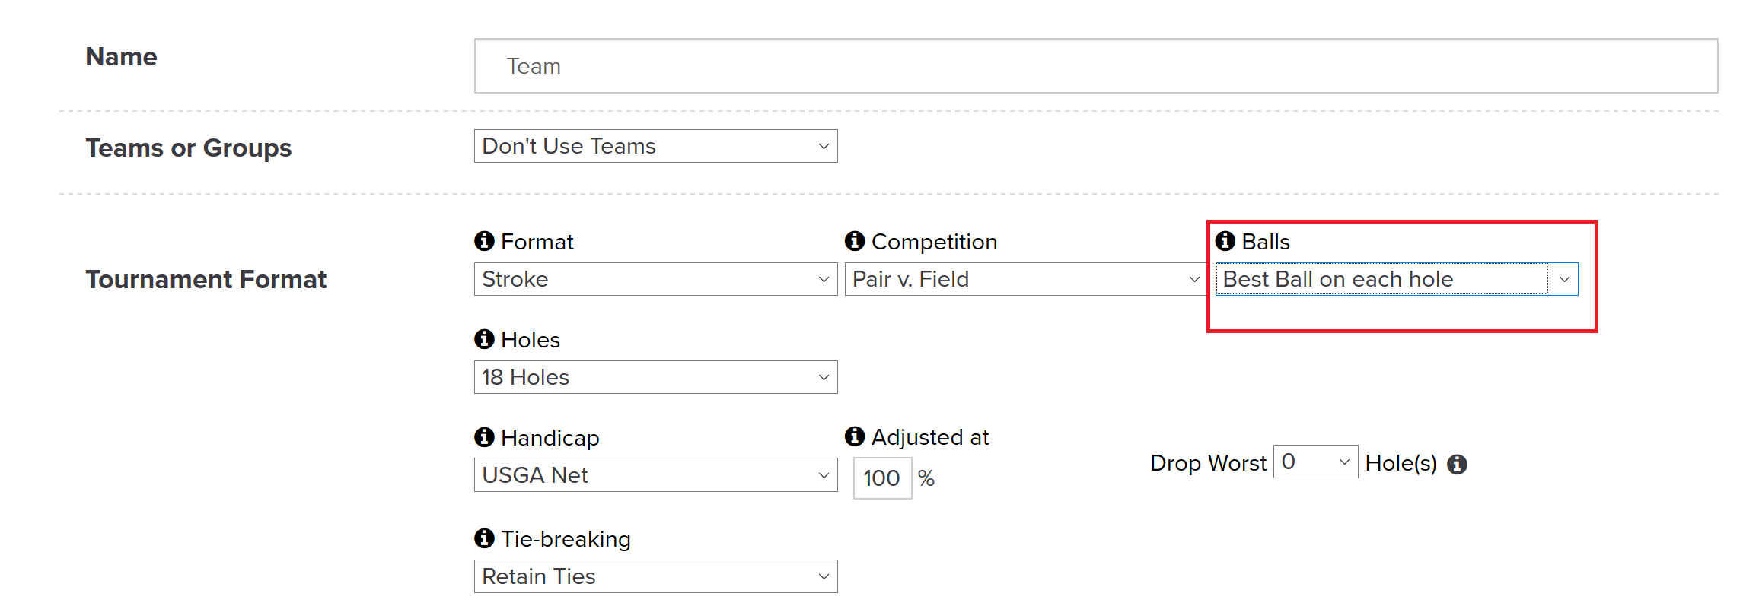The width and height of the screenshot is (1759, 606).
Task: Click the info icon beside Handicap
Action: pyautogui.click(x=484, y=437)
